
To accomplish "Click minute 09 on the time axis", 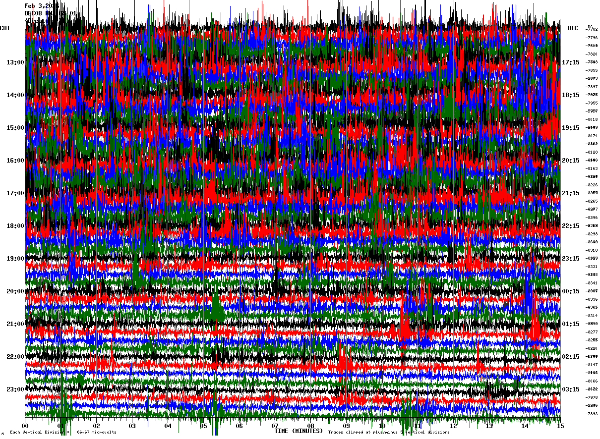I will [x=347, y=426].
